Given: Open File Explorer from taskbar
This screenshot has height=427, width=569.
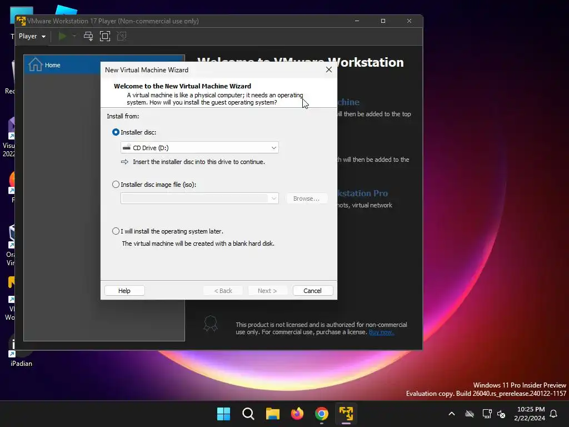Looking at the screenshot, I should point(272,414).
